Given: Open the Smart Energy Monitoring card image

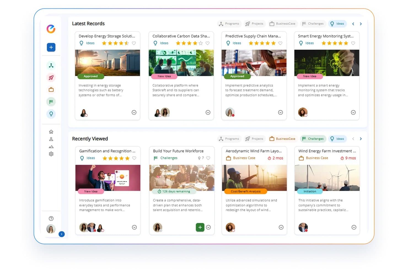Looking at the screenshot, I should pyautogui.click(x=327, y=63).
